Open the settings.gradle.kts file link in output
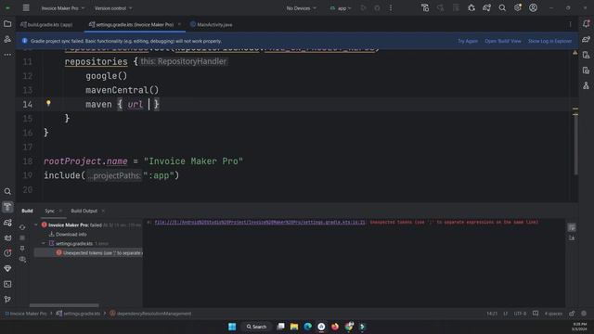Screen dimensions: 594x334 pos(260,223)
